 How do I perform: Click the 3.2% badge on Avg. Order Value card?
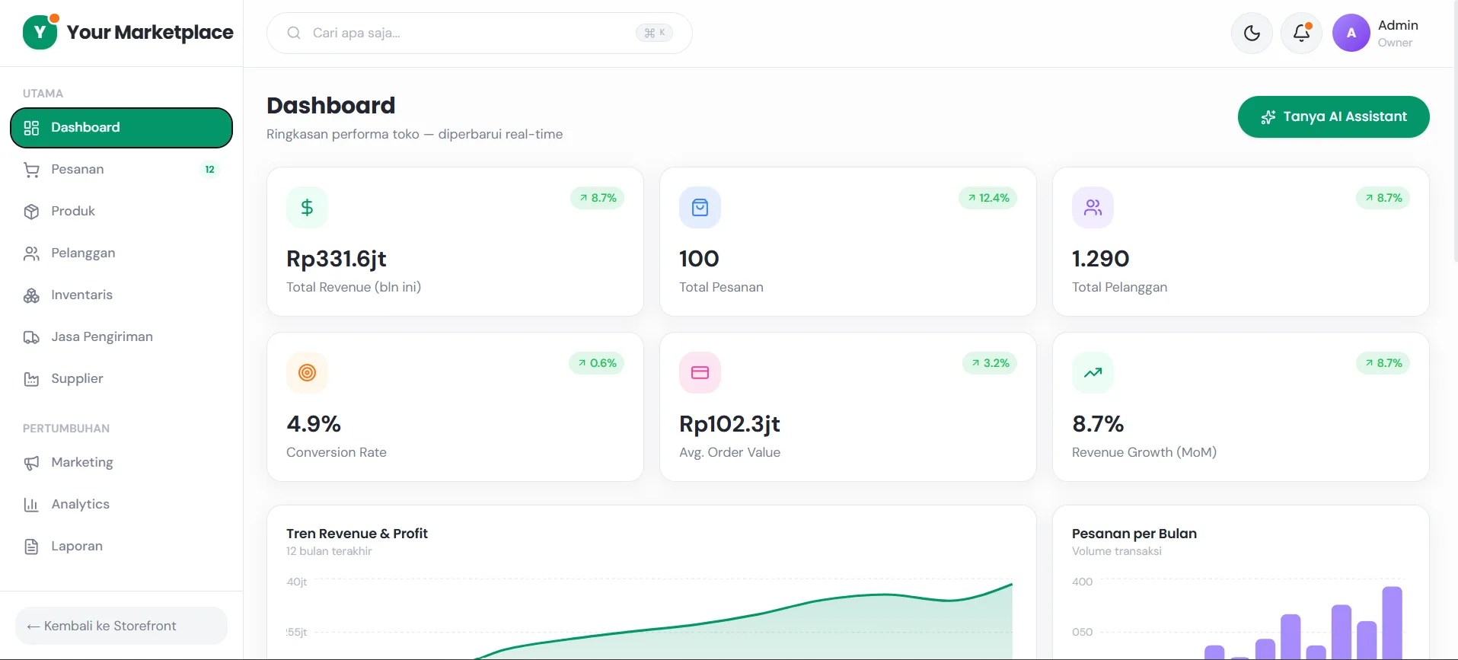(990, 363)
